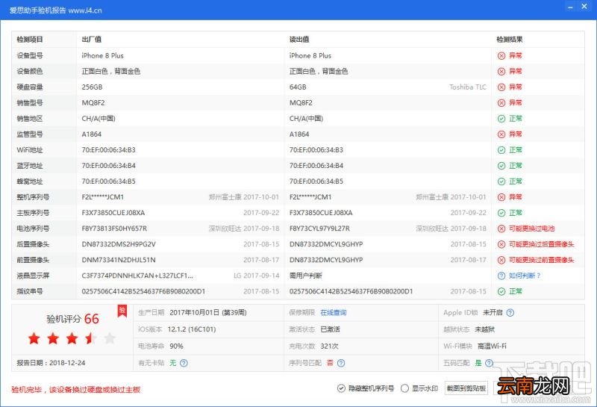Screen dimensions: 597x407
Task: Click the abnormal status icon for 整机序列号 row
Action: pos(501,197)
